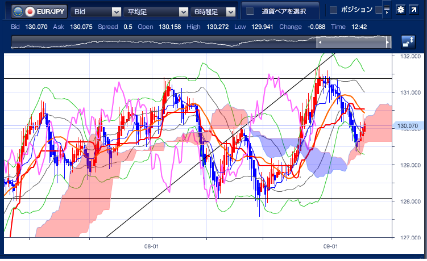Open chart settings gear icon
The image size is (427, 261).
[401, 10]
